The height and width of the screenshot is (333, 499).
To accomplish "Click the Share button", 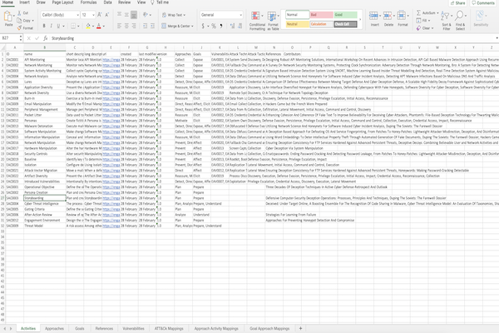I will (x=457, y=2).
